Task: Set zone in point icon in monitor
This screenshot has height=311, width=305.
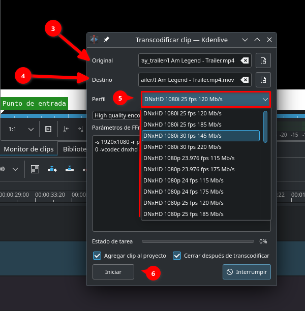Action: 66,129
